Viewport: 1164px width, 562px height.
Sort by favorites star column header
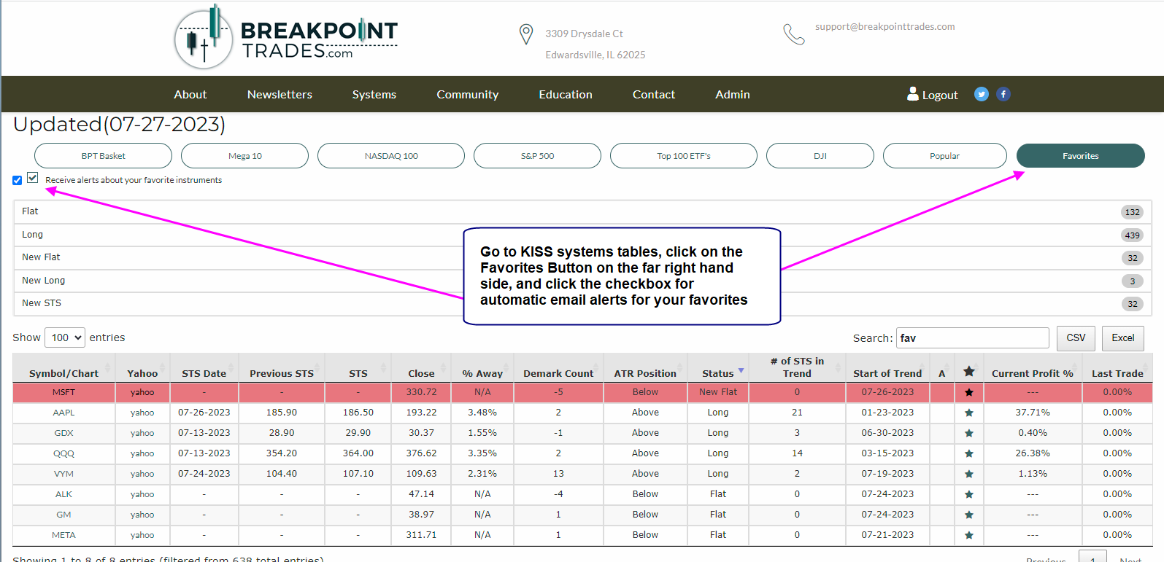[969, 372]
